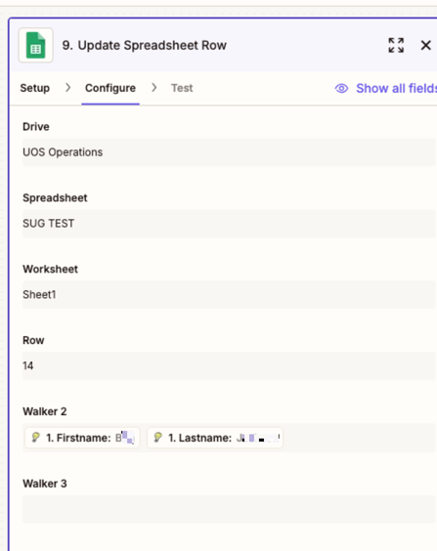Click the lightbulb icon on Lastname pill
Image resolution: width=437 pixels, height=551 pixels.
157,437
